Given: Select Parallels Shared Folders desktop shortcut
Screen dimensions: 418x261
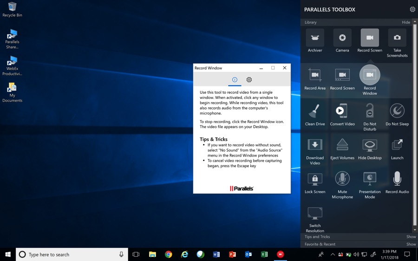Looking at the screenshot, I should pyautogui.click(x=12, y=39).
